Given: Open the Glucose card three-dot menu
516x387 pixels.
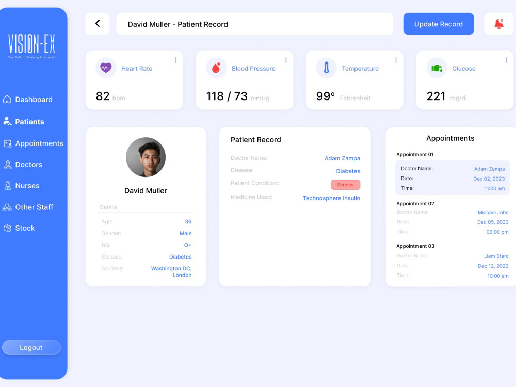Looking at the screenshot, I should pos(506,60).
